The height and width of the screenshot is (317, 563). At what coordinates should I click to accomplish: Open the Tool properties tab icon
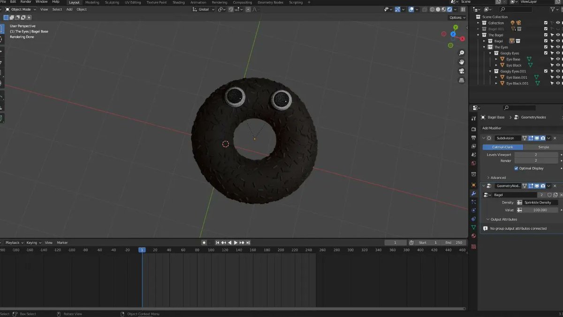473,119
